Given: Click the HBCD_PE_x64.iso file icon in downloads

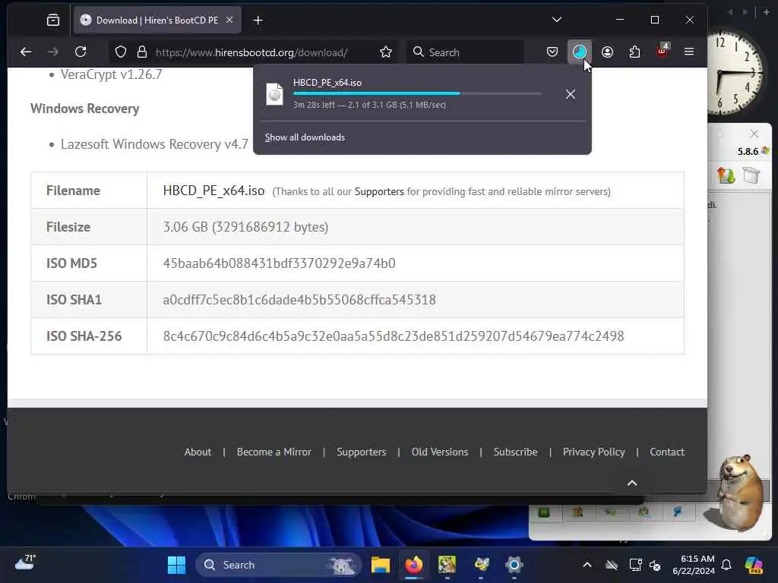Looking at the screenshot, I should [x=274, y=94].
